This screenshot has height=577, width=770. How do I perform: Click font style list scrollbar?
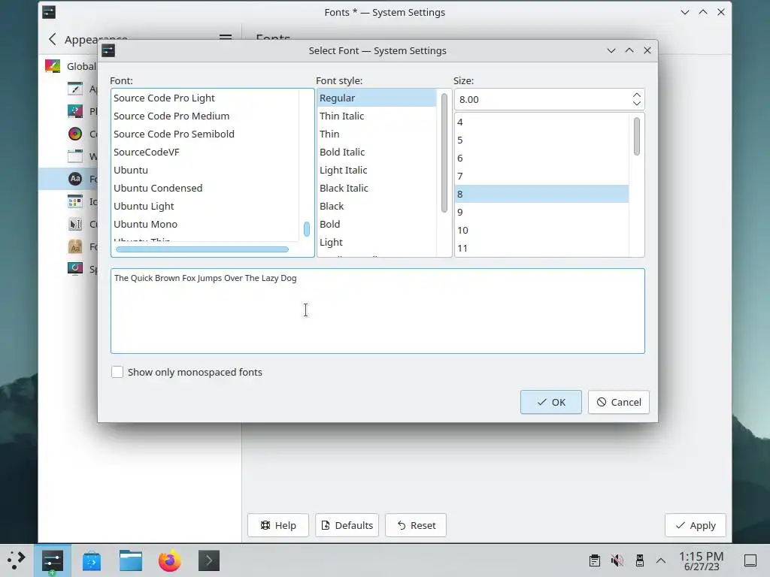click(444, 153)
